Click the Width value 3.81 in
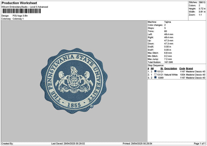Screen dimensions: 207x146 click(x=202, y=12)
